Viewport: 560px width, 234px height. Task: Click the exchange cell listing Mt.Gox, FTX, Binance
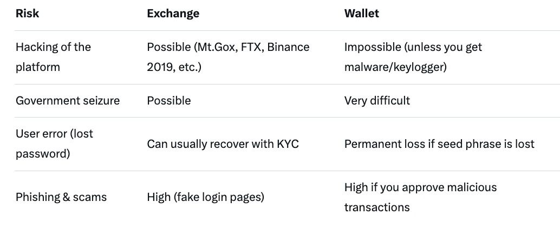point(228,57)
